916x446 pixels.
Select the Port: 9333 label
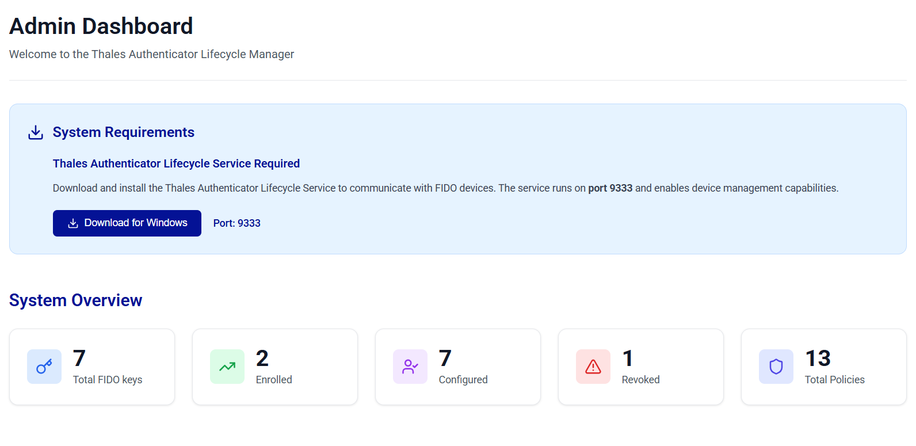[x=236, y=223]
